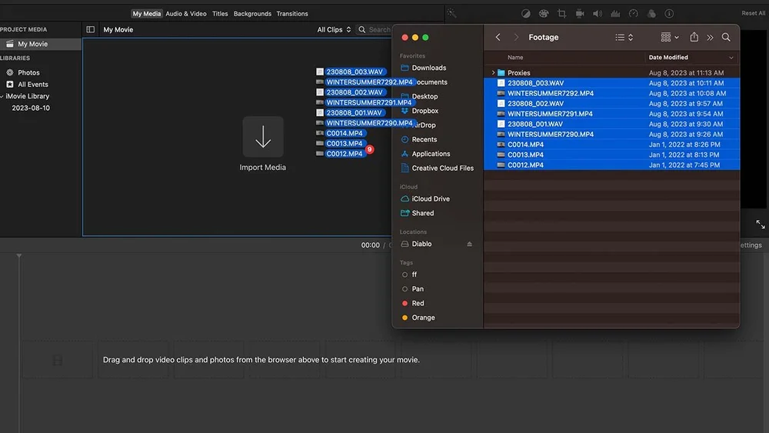Expand the Proxies folder disclosure triangle
Viewport: 769px width, 433px height.
493,72
